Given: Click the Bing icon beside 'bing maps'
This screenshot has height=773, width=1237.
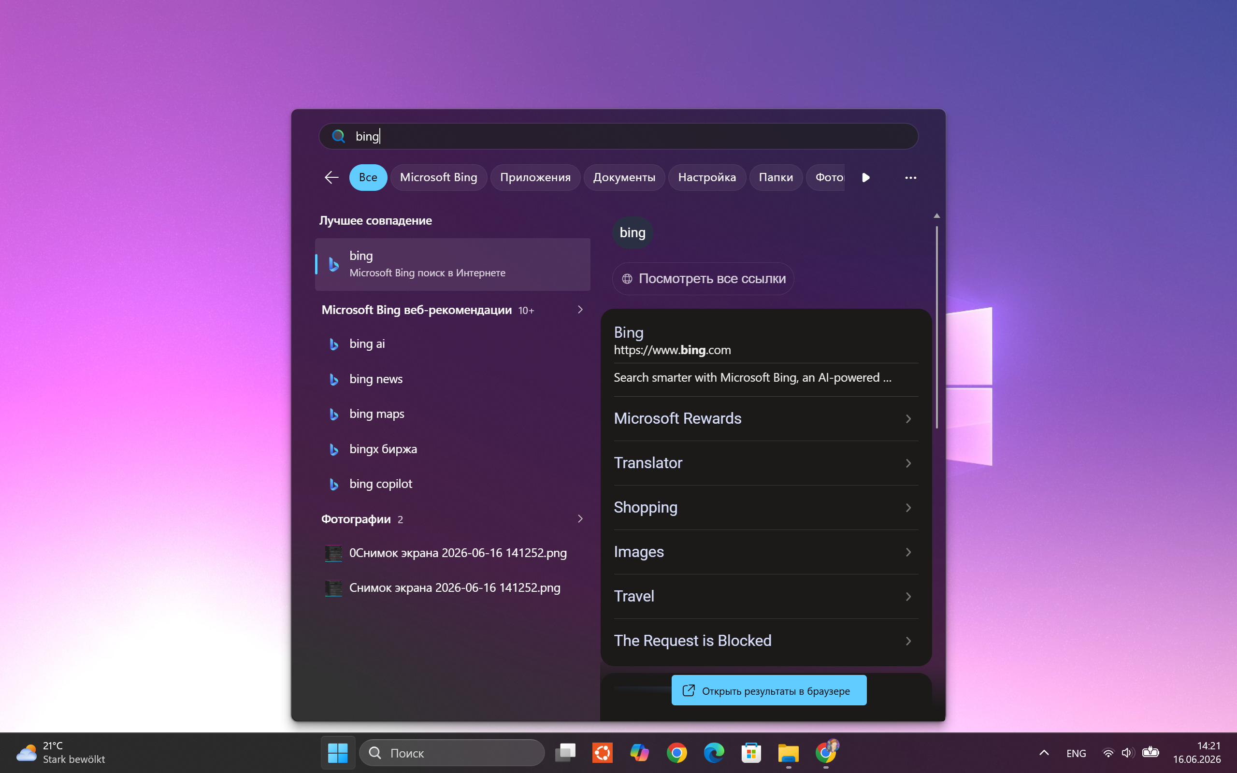Looking at the screenshot, I should click(x=334, y=414).
